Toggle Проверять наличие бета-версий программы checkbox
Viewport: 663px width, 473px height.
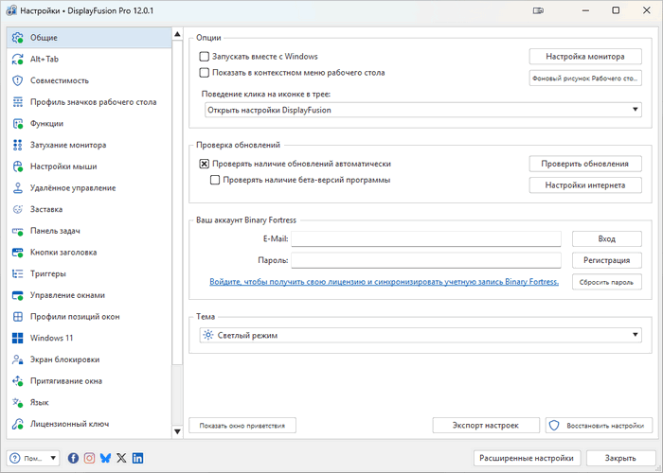click(215, 180)
